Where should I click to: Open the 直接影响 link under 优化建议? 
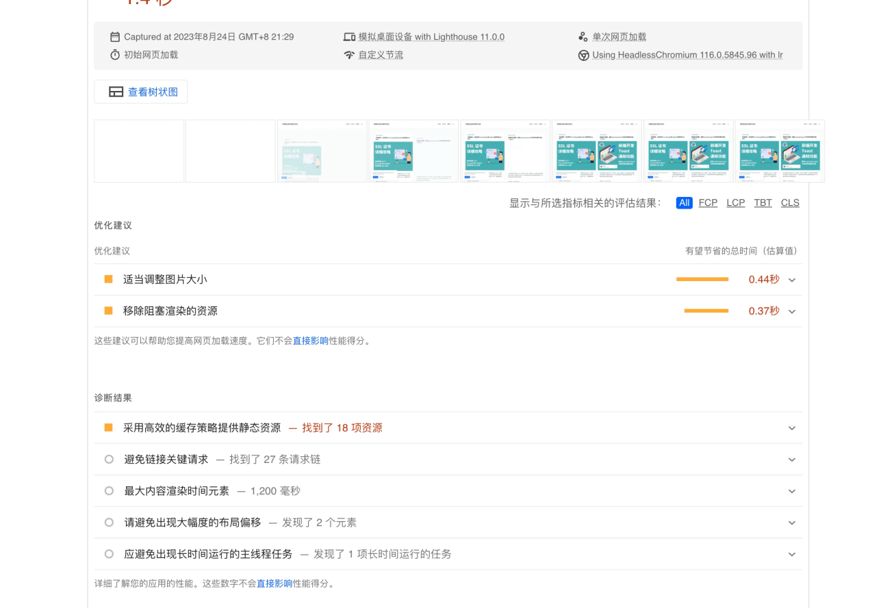[311, 341]
